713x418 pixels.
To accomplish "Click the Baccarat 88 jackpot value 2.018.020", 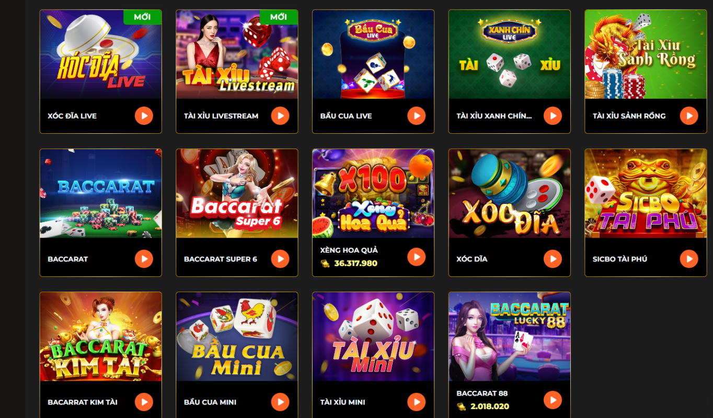I will pyautogui.click(x=490, y=407).
